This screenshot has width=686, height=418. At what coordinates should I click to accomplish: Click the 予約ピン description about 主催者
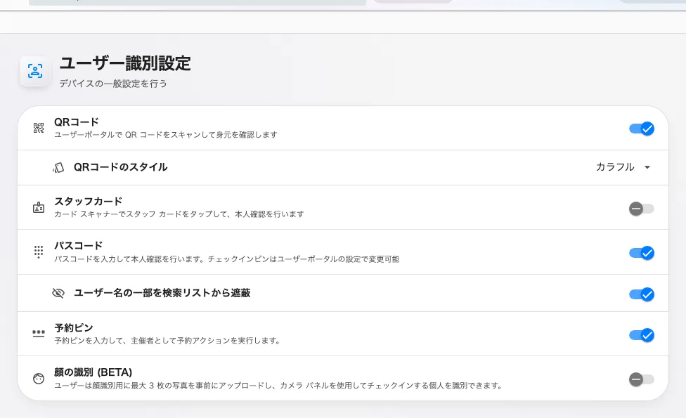click(167, 341)
